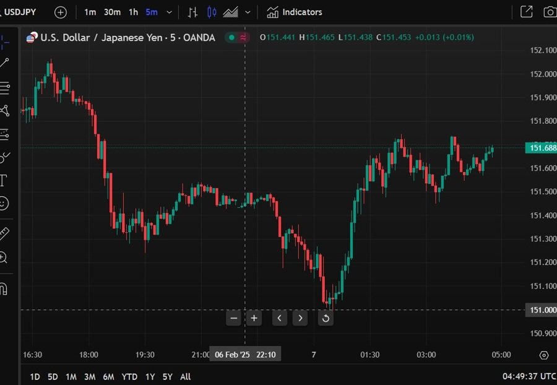This screenshot has height=385, width=557.
Task: Expand the time interval dropdown arrow
Action: pyautogui.click(x=170, y=12)
